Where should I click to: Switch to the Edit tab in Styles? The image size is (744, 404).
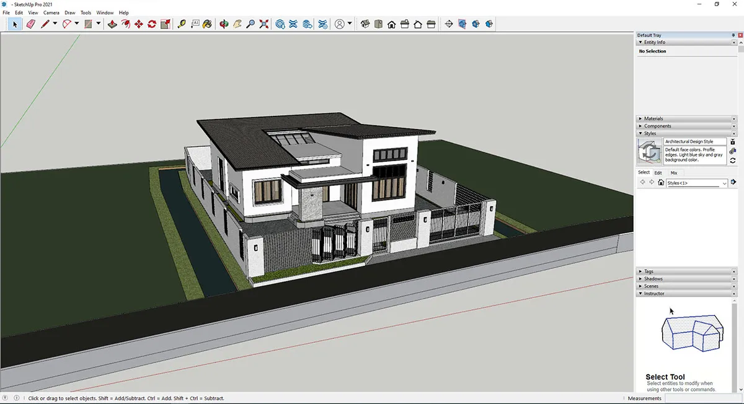point(658,172)
